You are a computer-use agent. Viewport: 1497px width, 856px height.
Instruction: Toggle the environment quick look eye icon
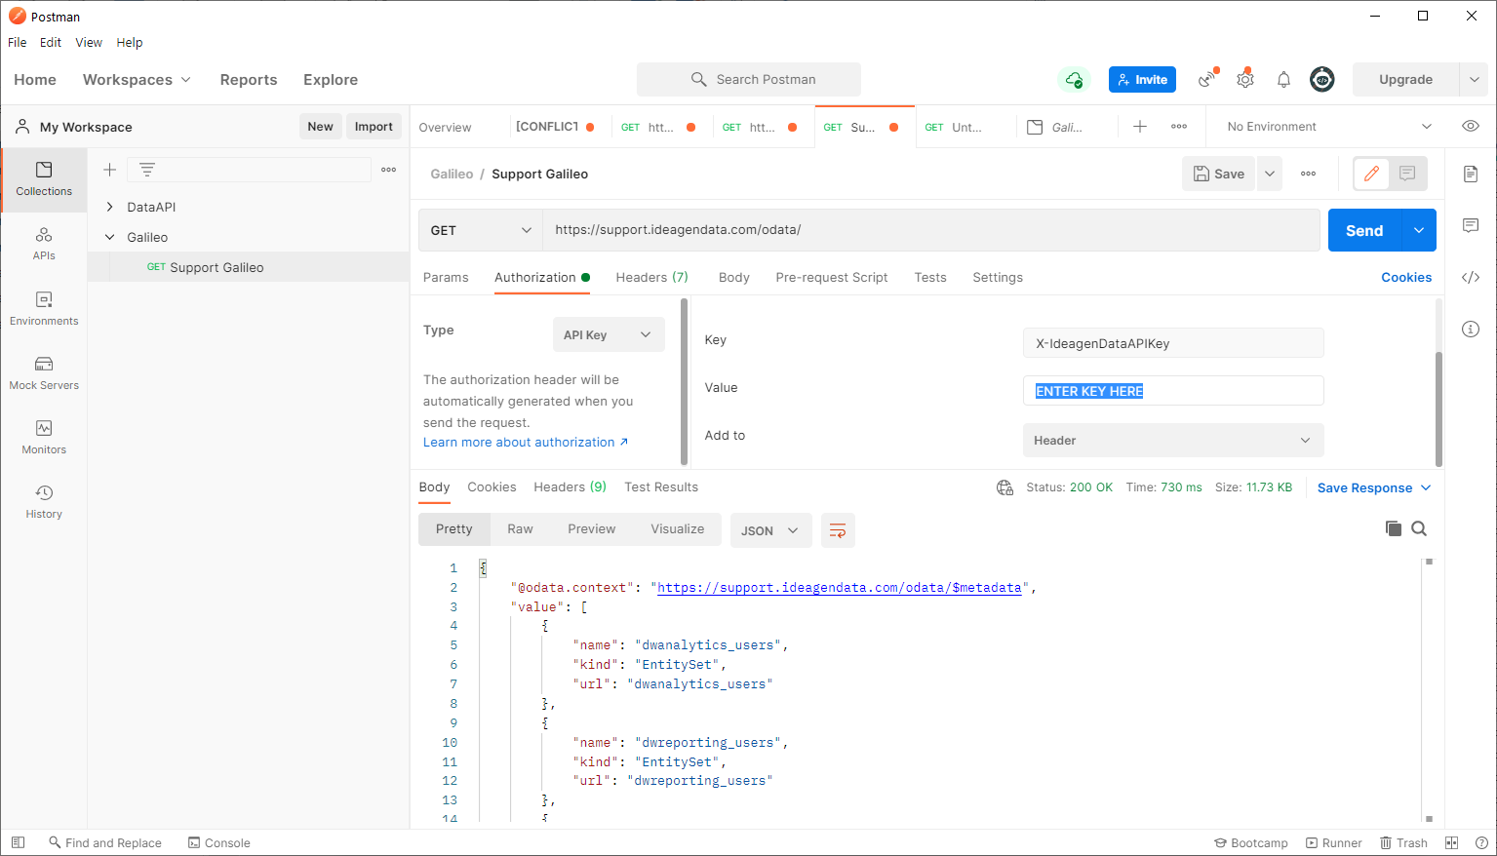(1471, 127)
